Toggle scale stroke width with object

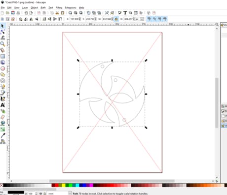pyautogui.click(x=149, y=19)
